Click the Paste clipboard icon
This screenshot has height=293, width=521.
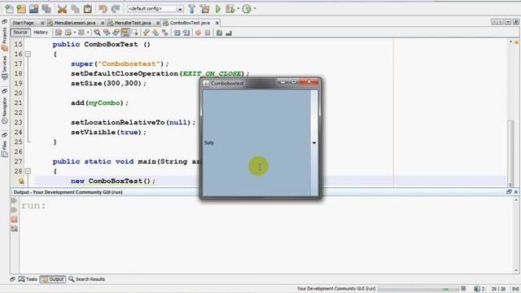[88, 9]
